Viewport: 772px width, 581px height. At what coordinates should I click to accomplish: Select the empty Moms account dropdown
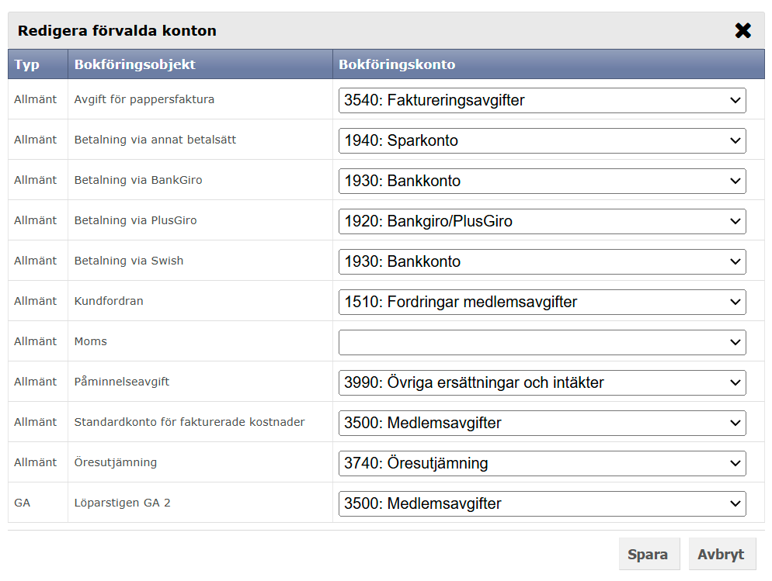[541, 342]
